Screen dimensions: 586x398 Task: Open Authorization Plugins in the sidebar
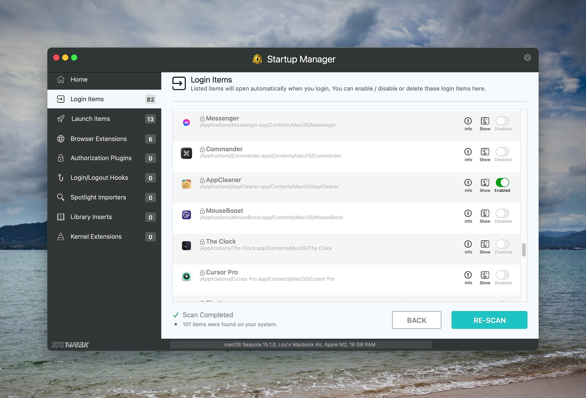coord(104,158)
